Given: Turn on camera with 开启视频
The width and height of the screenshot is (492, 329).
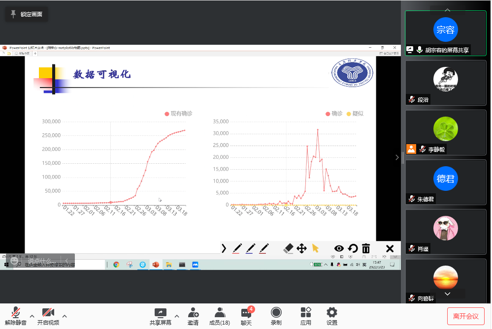Looking at the screenshot, I should (48, 316).
